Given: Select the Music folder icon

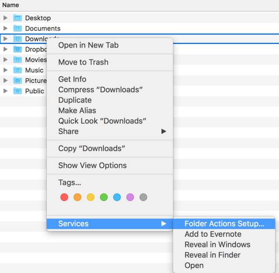Looking at the screenshot, I should (17, 70).
